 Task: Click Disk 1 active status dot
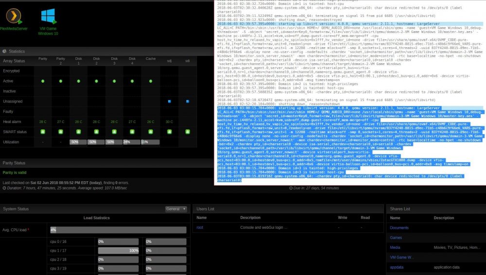(78, 81)
